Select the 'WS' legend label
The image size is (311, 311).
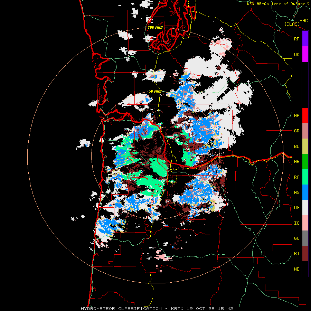(296, 192)
